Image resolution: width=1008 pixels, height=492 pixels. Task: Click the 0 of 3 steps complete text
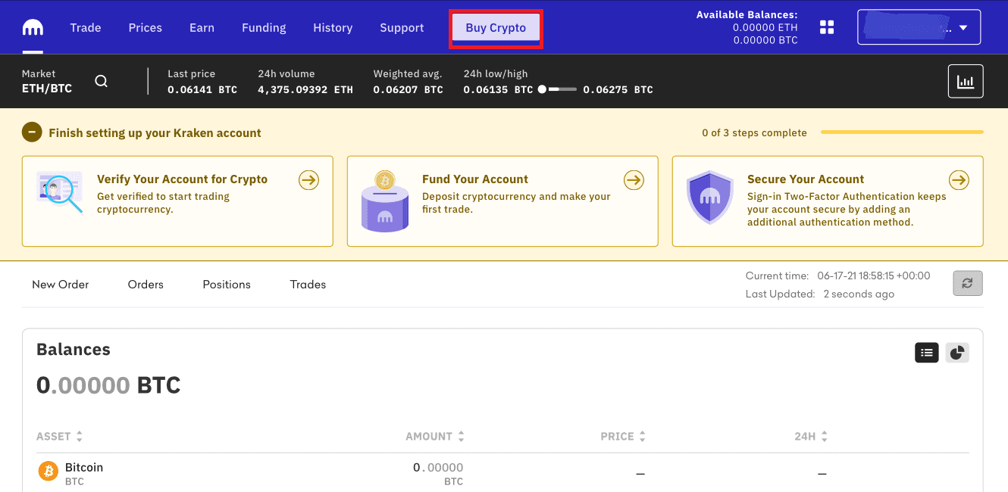pos(754,132)
